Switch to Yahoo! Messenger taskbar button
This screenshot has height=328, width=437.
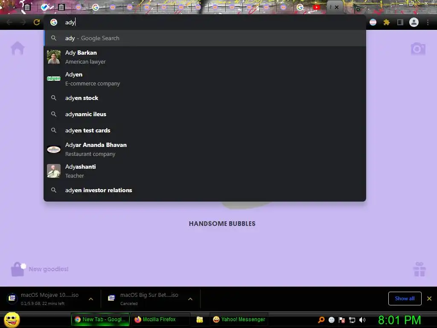pos(239,319)
